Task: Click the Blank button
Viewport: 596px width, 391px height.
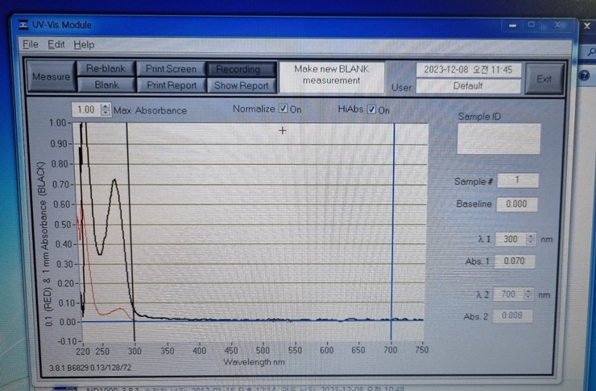Action: 106,84
